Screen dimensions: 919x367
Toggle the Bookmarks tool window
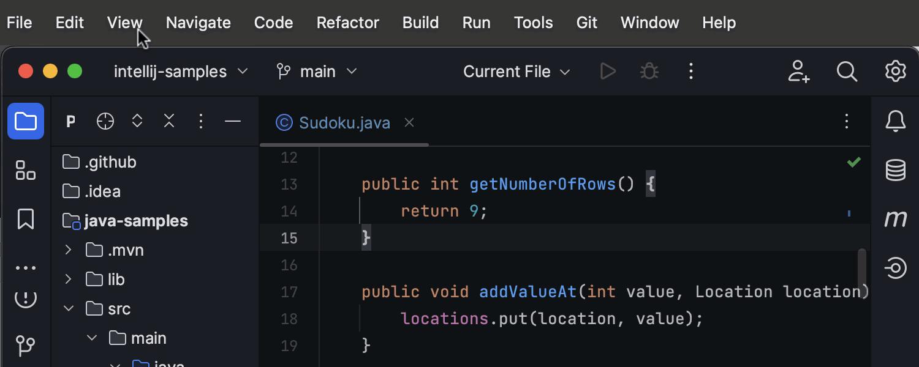tap(26, 219)
